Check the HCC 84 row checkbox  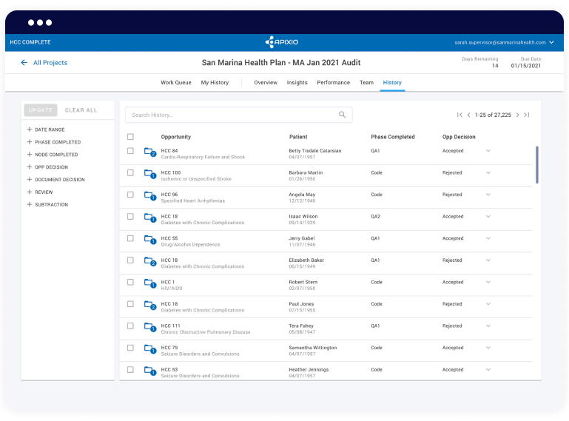pyautogui.click(x=130, y=151)
